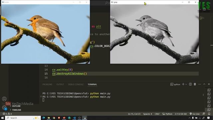Viewport: 213px width, 120px height.
Task: Select interpreter 3.11.4 64-bit
Action: coord(181,114)
